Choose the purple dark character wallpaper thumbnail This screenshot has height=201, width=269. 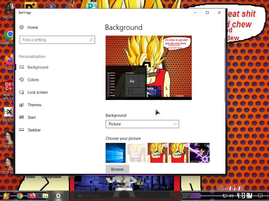200,153
